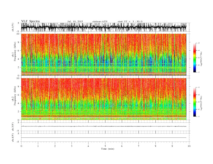Click the date 'Jul. 10, 2015'
This screenshot has width=213, height=164.
coord(75,21)
